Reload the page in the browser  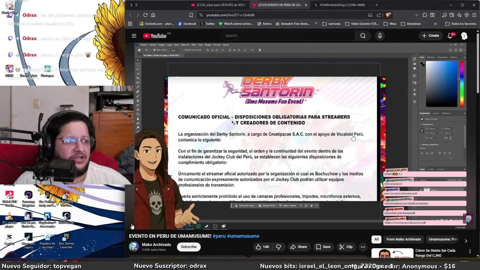point(145,15)
